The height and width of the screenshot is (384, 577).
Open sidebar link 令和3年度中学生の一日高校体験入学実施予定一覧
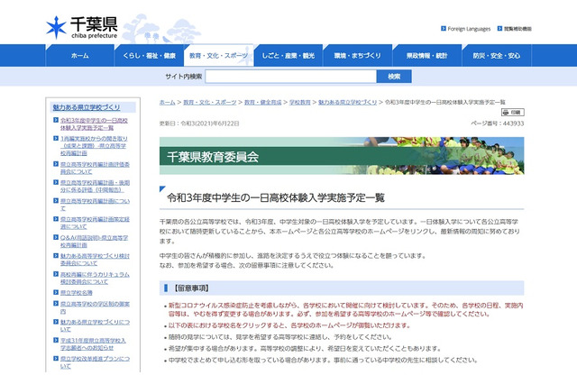tap(94, 124)
